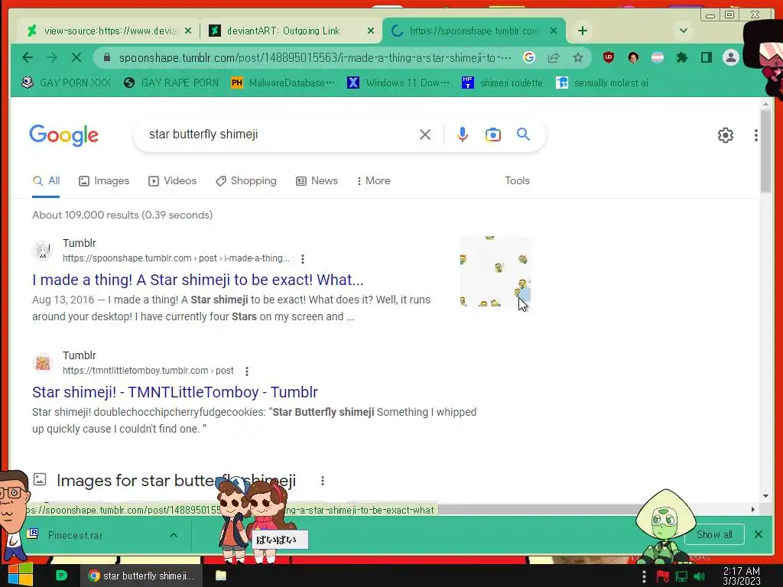Search by image with the camera icon
This screenshot has height=587, width=783.
493,135
